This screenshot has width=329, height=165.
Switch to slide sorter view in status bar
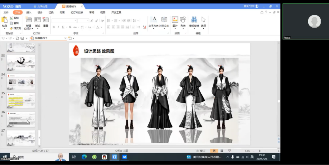(x=222, y=151)
